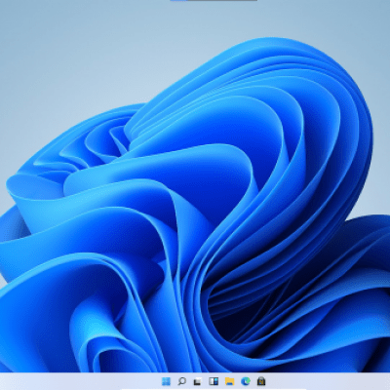Screen dimensions: 390x390
Task: Launch Microsoft Edge browser
Action: tap(246, 381)
